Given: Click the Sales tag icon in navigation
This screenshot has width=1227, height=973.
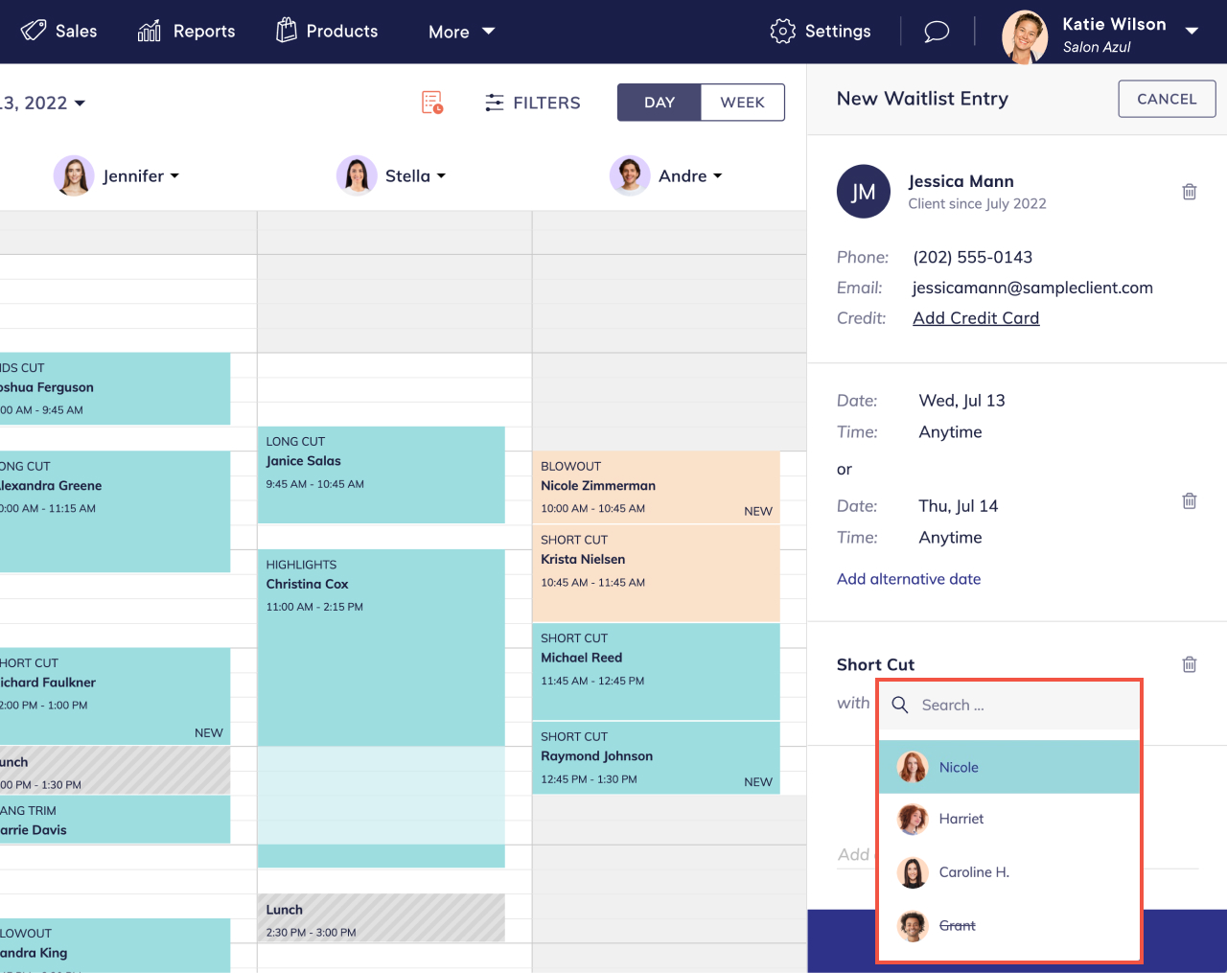Looking at the screenshot, I should pos(32,31).
